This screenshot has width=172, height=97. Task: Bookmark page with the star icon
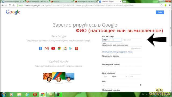162,5
